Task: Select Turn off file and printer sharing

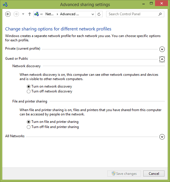Action: (53, 127)
